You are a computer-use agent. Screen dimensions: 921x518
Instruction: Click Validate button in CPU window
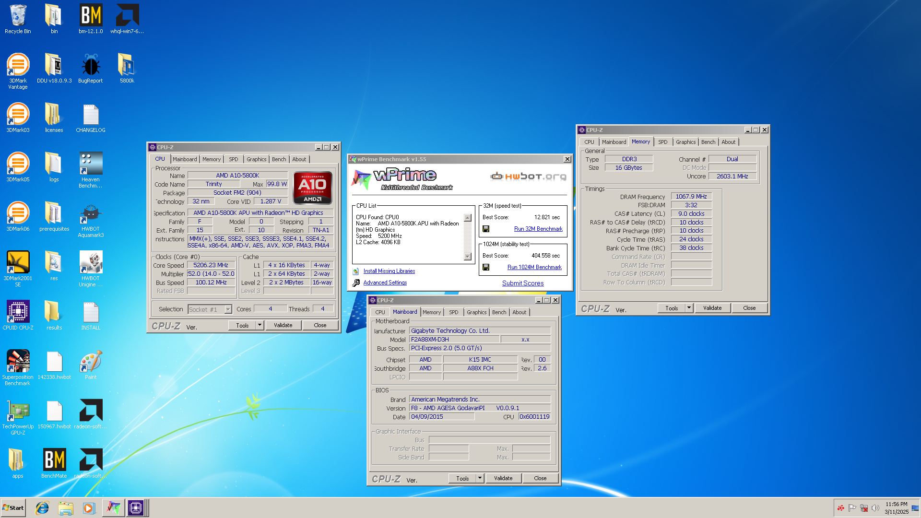tap(283, 325)
